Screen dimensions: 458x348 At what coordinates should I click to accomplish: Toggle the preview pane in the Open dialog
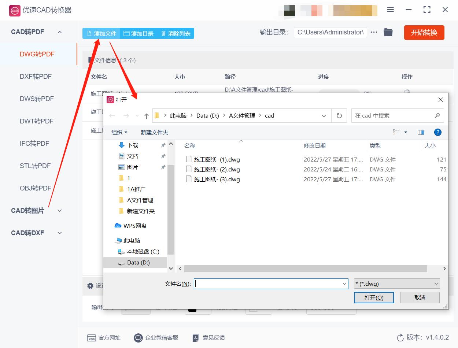421,132
